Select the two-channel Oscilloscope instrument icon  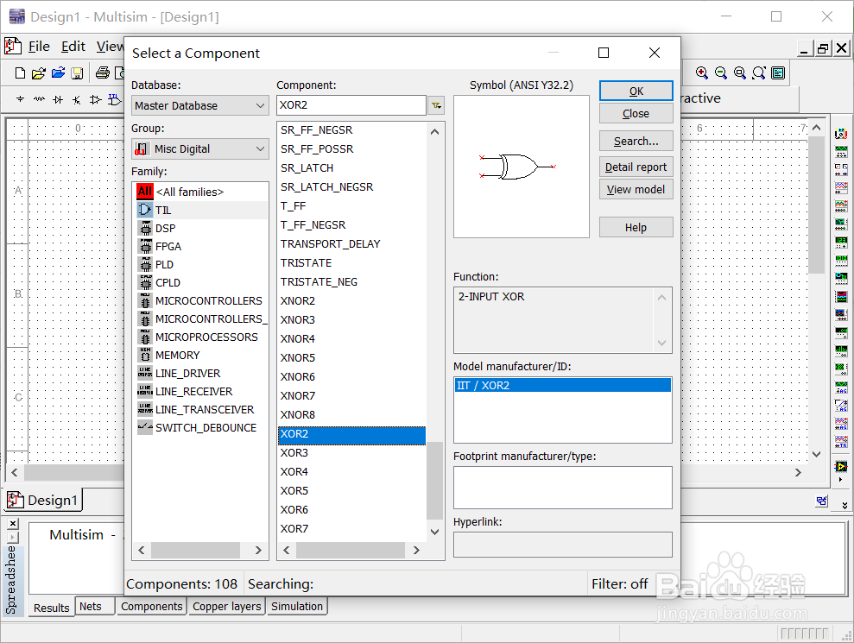click(x=841, y=188)
